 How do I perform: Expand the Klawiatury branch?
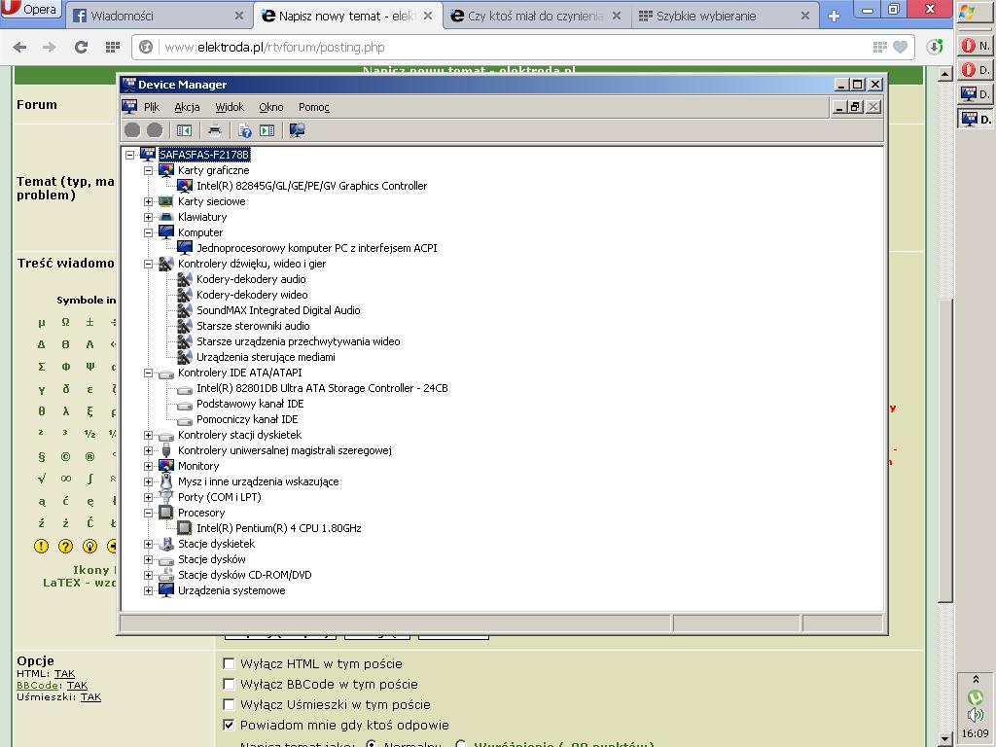pyautogui.click(x=148, y=217)
